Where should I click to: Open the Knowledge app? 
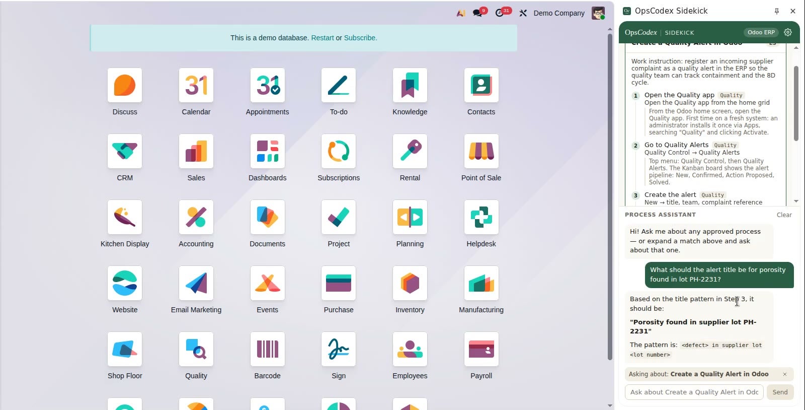[x=410, y=85]
